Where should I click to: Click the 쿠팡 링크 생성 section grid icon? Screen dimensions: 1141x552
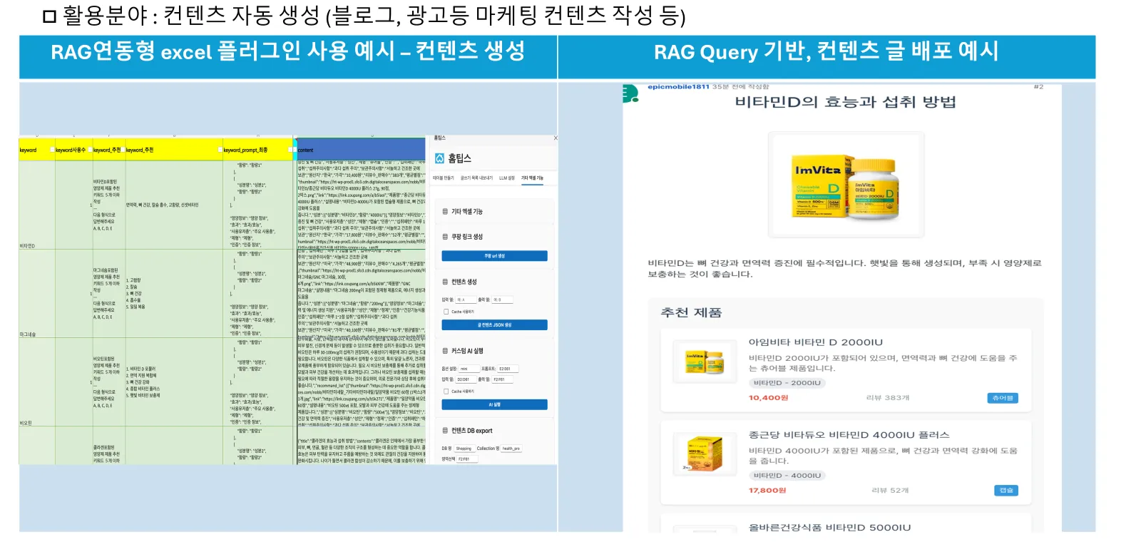[x=445, y=237]
